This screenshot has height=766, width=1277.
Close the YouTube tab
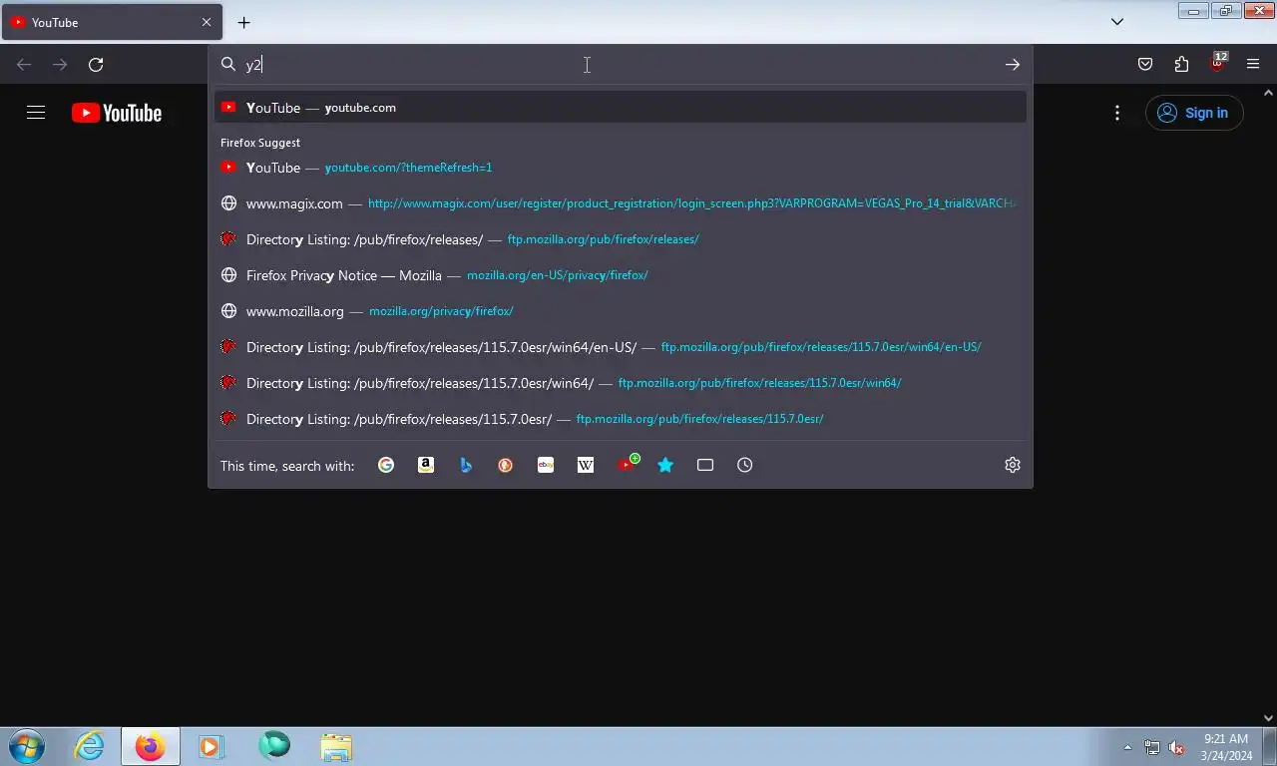[207, 22]
